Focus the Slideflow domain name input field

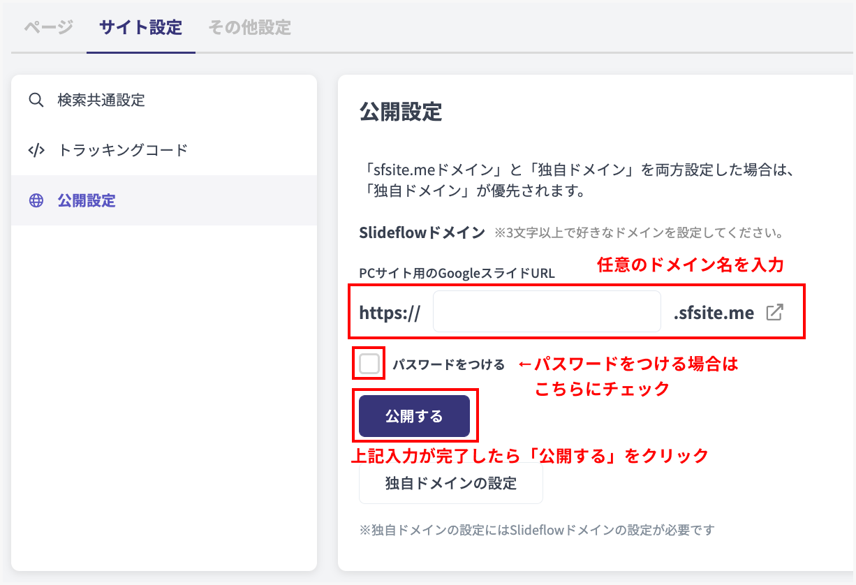[x=546, y=312]
